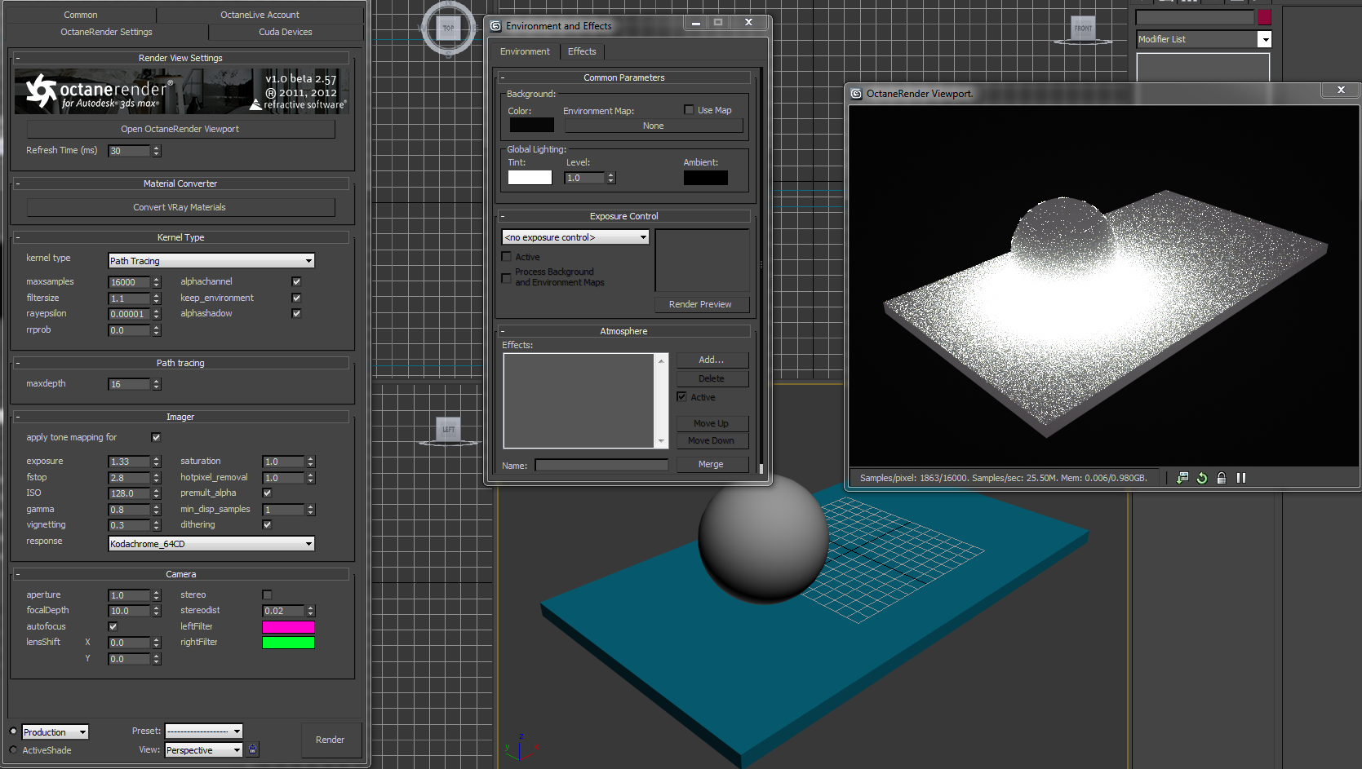This screenshot has width=1362, height=769.
Task: Click the Environment and Effects window icon
Action: pyautogui.click(x=495, y=26)
